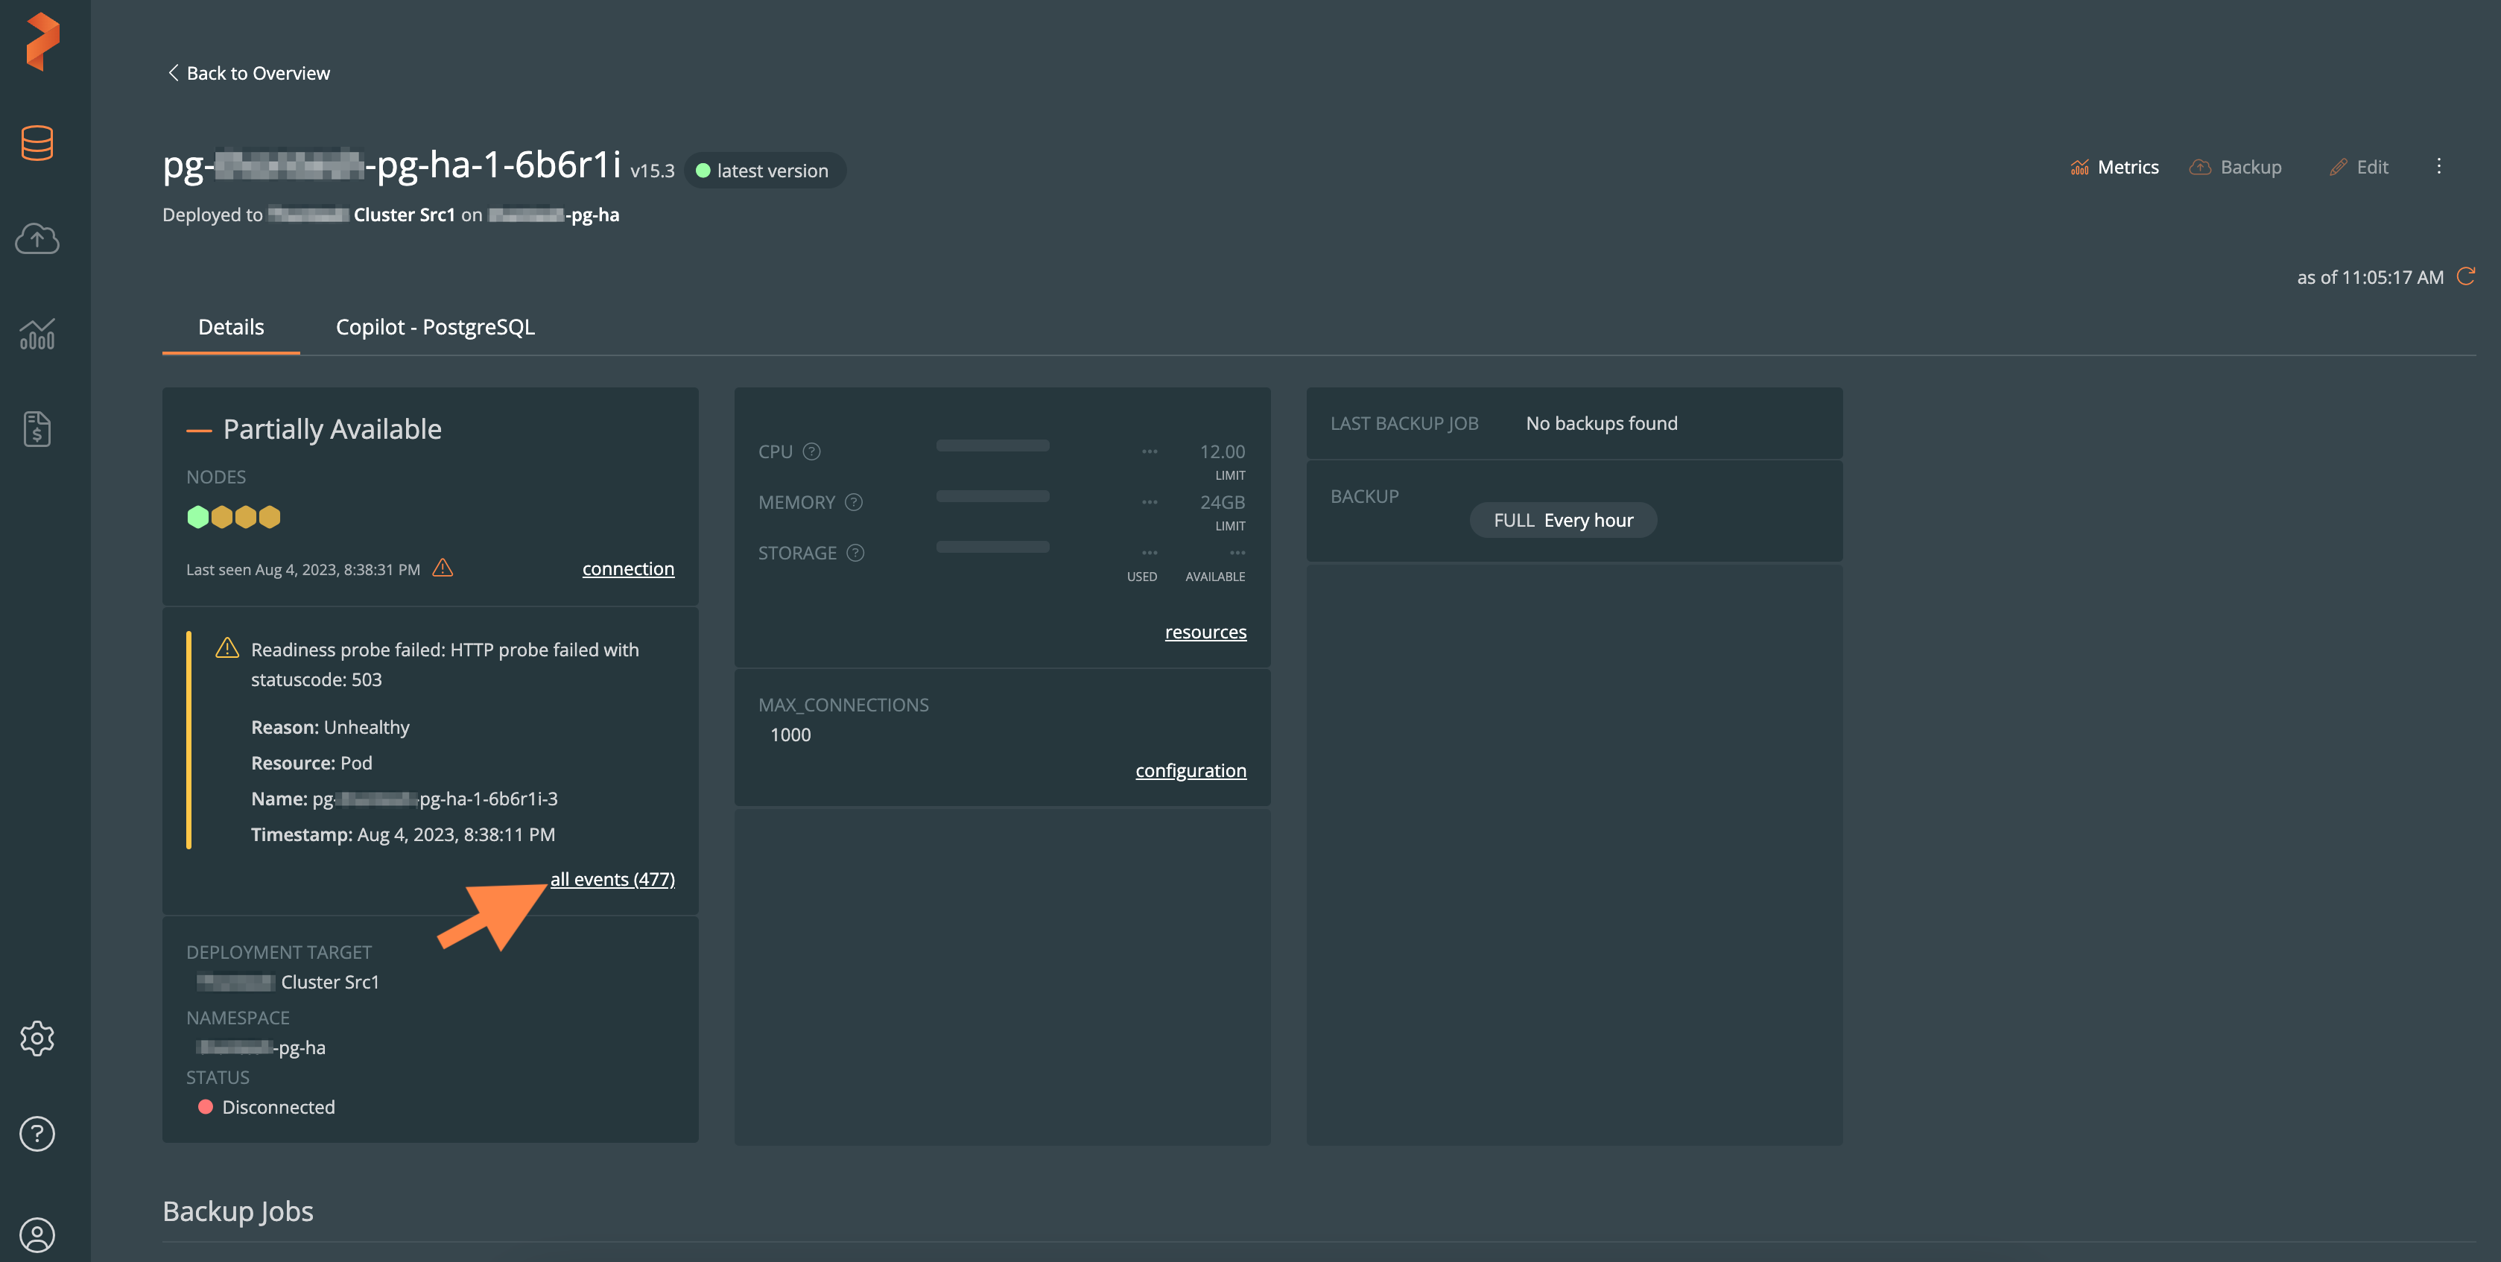Toggle the first green node status indicator
2501x1262 pixels.
click(x=197, y=517)
